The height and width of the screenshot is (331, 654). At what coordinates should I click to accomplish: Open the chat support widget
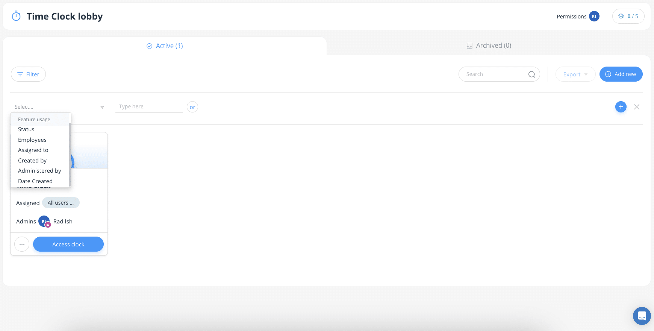[642, 316]
